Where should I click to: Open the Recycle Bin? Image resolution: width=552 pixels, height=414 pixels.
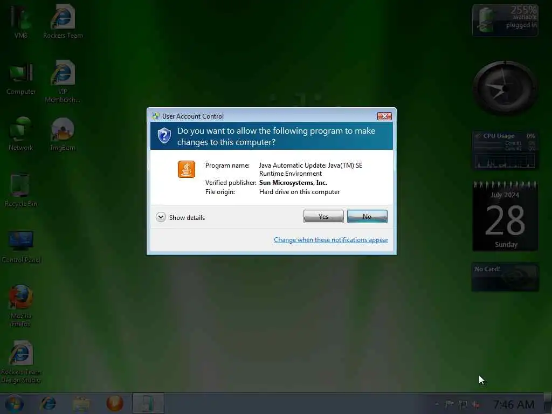tap(21, 190)
